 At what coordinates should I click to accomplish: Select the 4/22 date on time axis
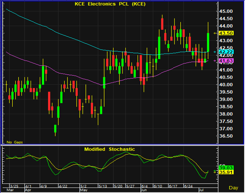(x=63, y=186)
